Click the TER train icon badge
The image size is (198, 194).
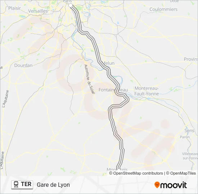coord(22,185)
